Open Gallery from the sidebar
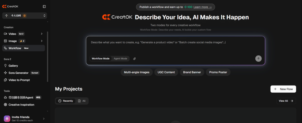 pyautogui.click(x=13, y=66)
